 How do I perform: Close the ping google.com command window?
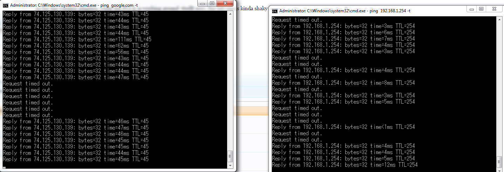(x=225, y=4)
